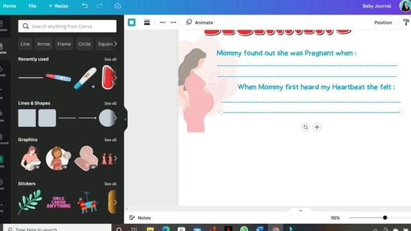Redo the last action

(100, 6)
